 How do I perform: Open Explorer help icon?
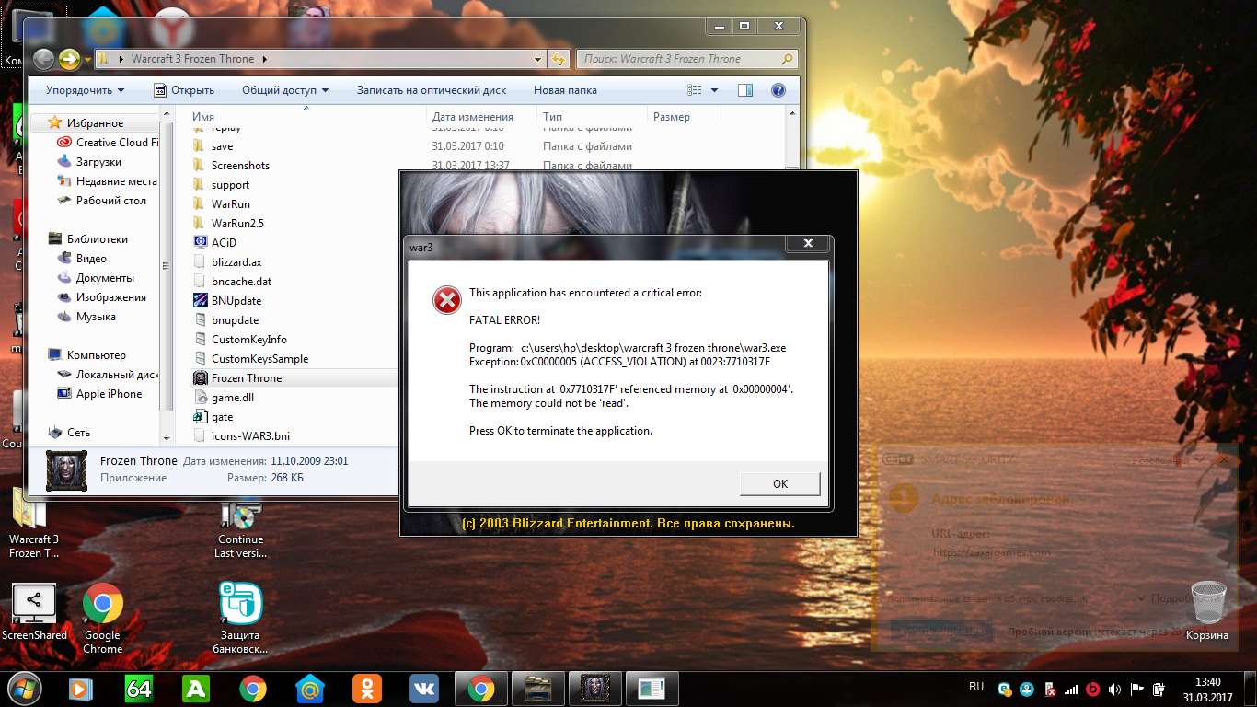click(x=778, y=90)
